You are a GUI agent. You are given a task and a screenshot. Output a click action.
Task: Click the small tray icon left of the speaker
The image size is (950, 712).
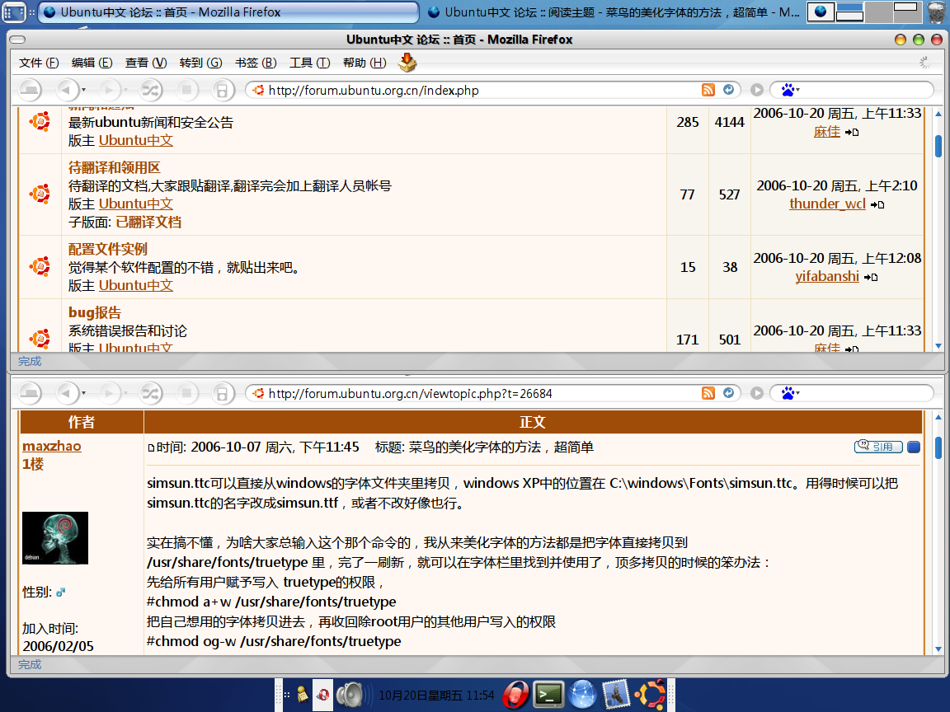coord(322,695)
